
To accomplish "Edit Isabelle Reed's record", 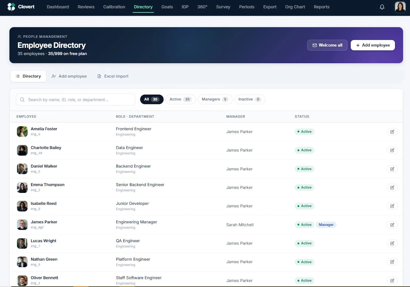I will 392,206.
